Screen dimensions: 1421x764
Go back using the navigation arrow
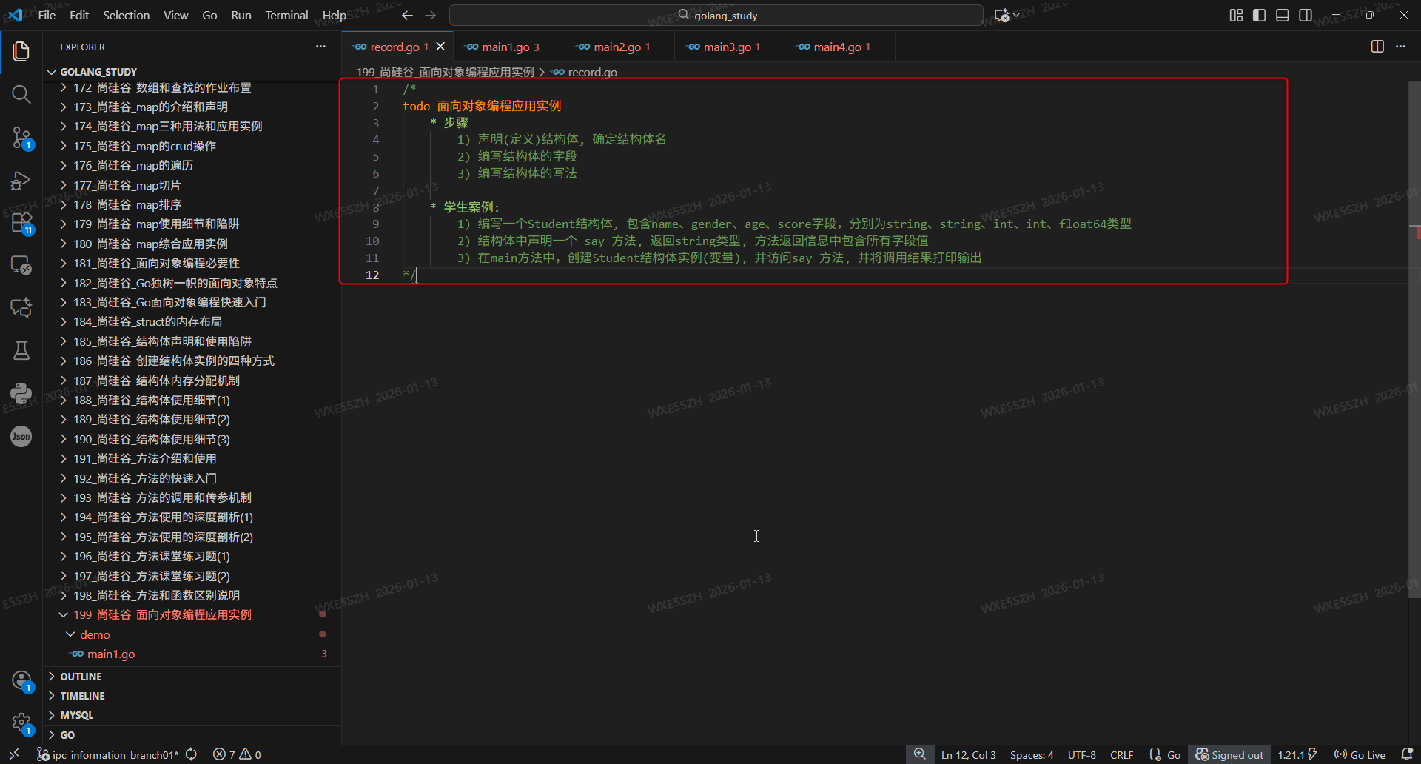point(407,15)
